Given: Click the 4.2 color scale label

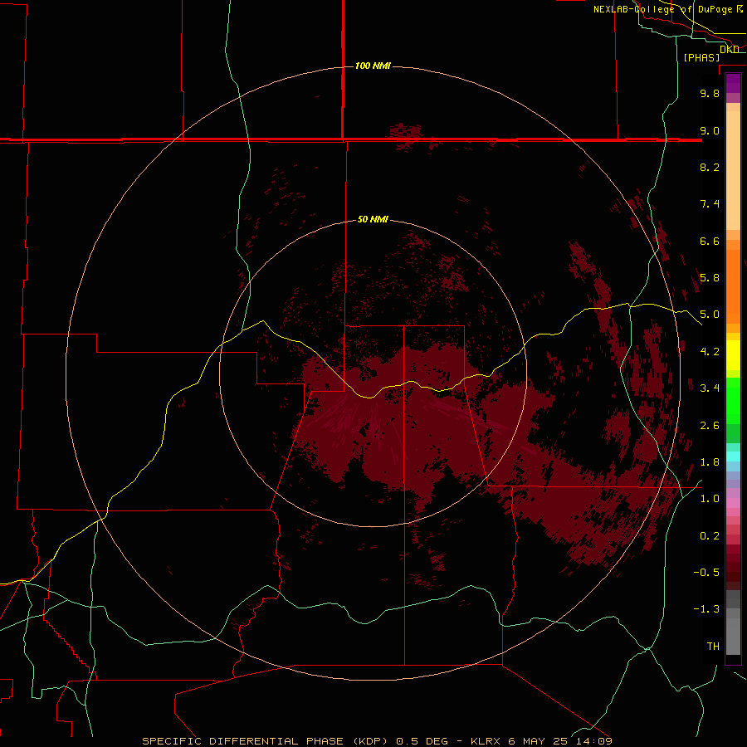Looking at the screenshot, I should [x=710, y=352].
